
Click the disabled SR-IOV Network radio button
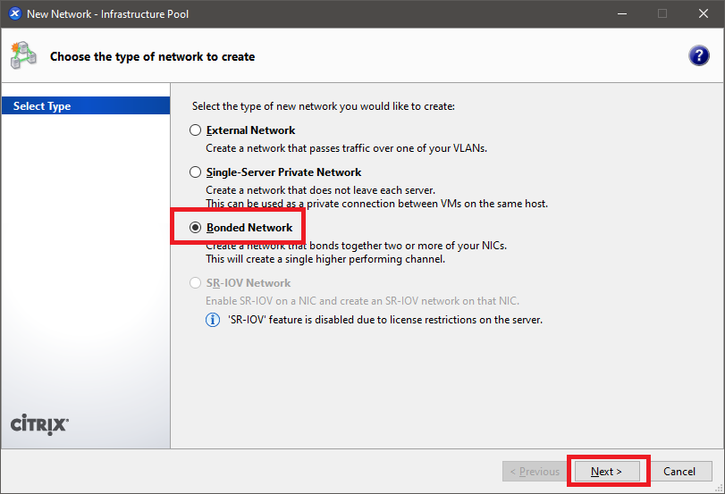click(x=196, y=283)
